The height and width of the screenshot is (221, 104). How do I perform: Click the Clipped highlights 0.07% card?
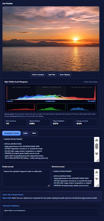pos(63,123)
